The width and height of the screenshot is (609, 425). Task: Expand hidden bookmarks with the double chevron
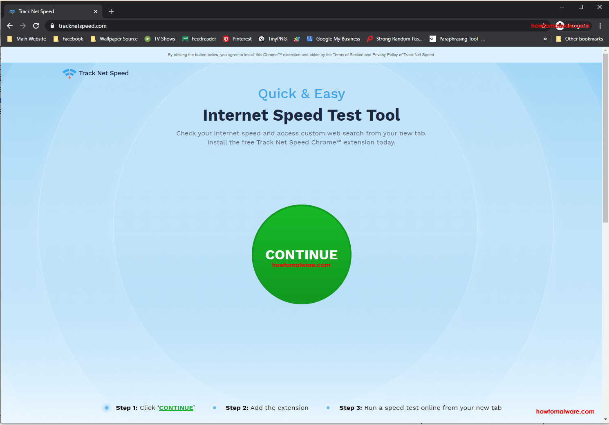point(545,39)
